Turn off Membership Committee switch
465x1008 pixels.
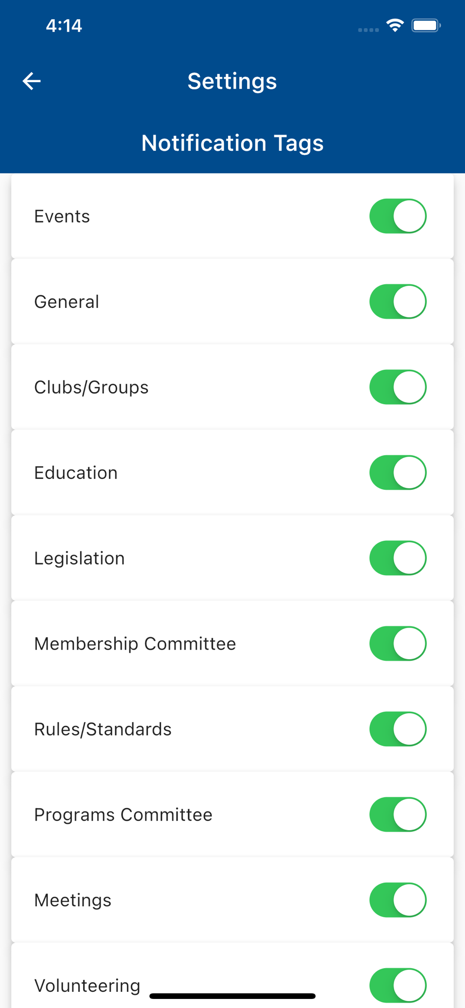[398, 644]
